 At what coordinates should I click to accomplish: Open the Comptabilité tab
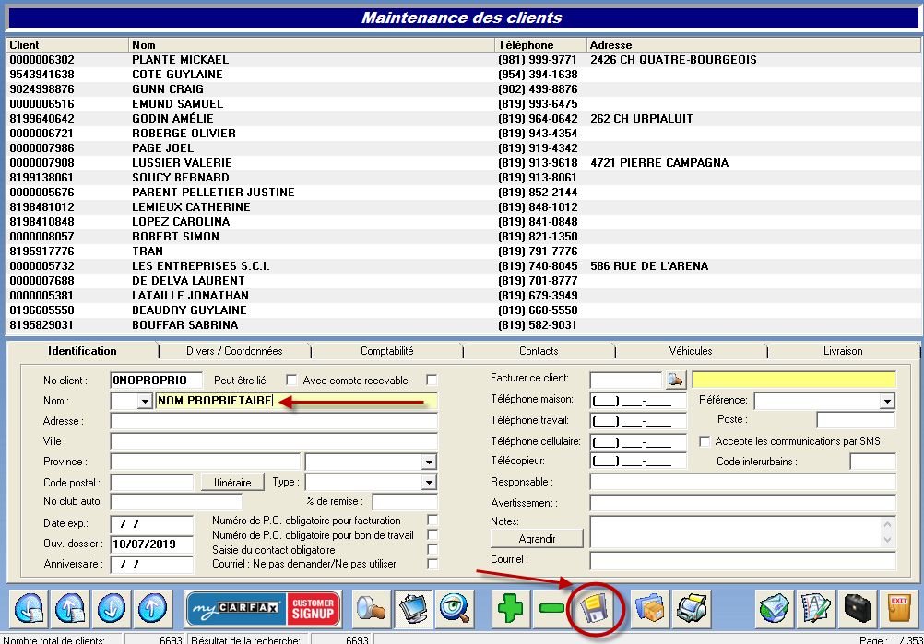pyautogui.click(x=386, y=351)
